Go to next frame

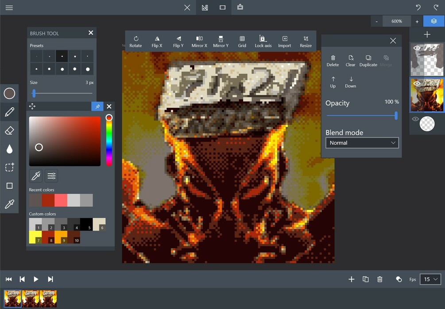[50, 279]
